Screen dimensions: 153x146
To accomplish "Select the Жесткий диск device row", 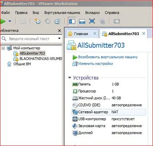I will point(109,98).
